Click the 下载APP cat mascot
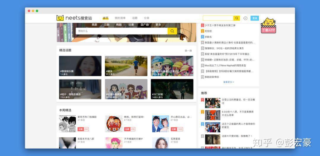320x156 pixels. [x=268, y=25]
